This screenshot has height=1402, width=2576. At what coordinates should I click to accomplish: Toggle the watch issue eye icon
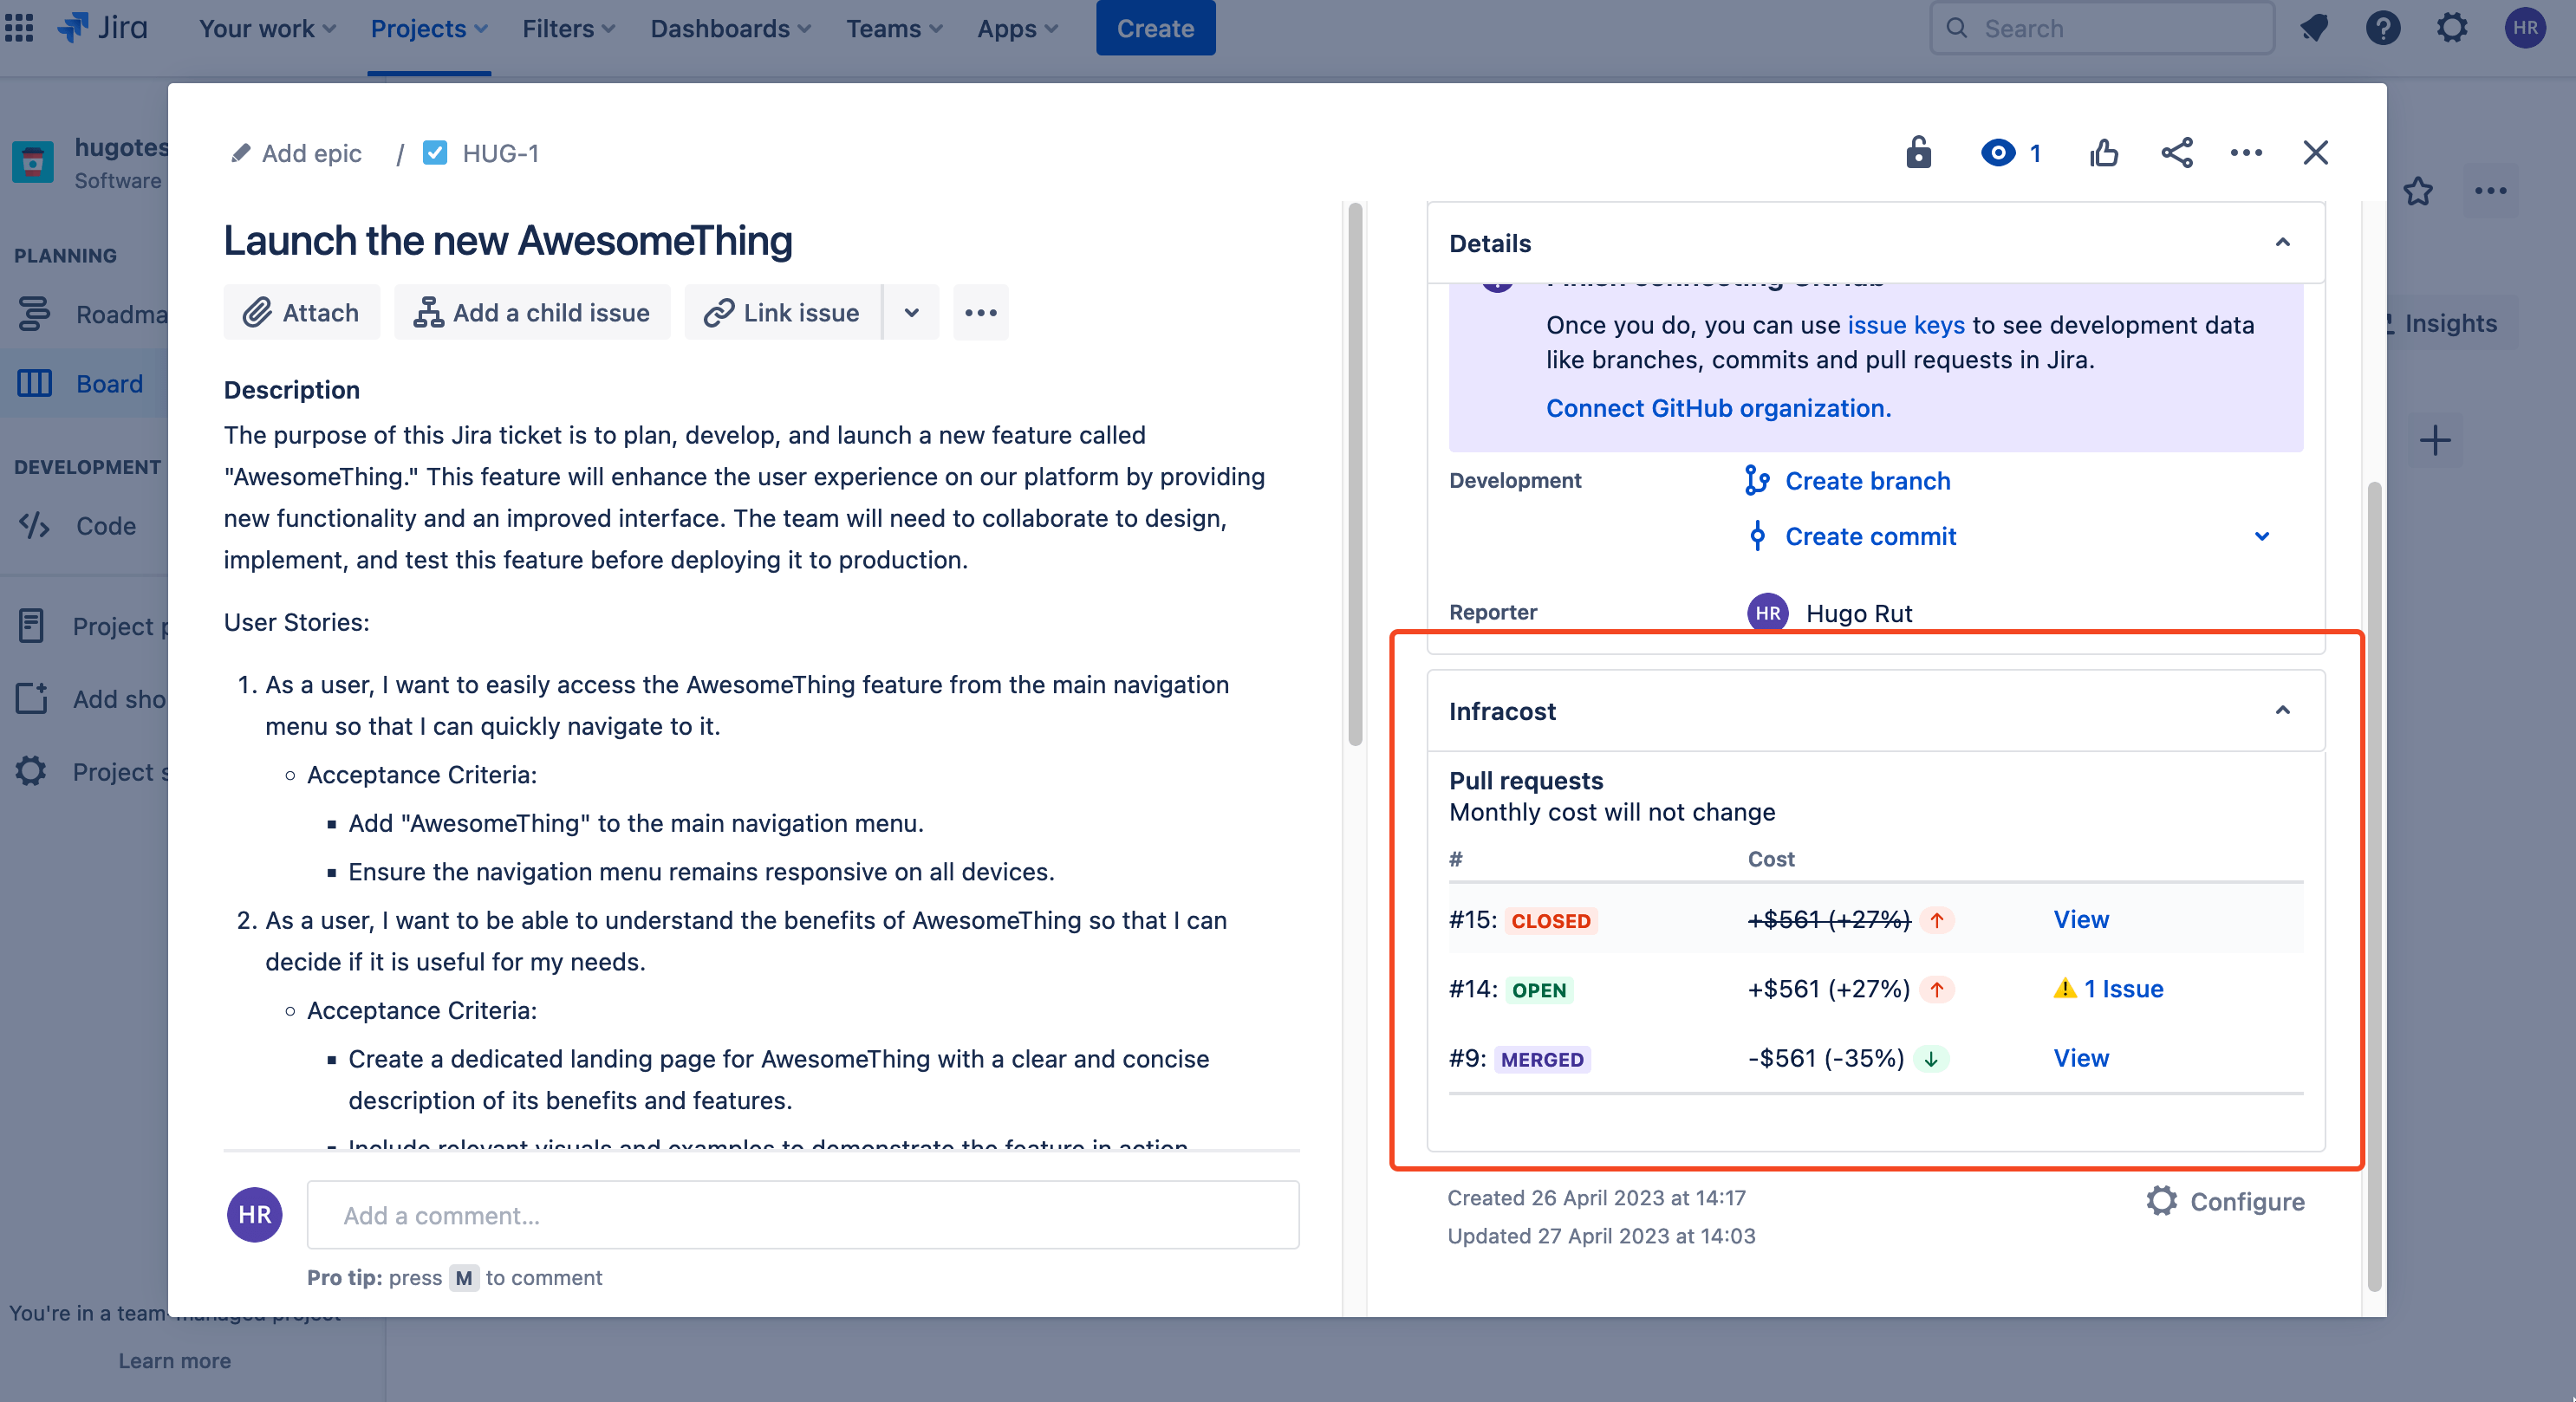coord(1998,153)
